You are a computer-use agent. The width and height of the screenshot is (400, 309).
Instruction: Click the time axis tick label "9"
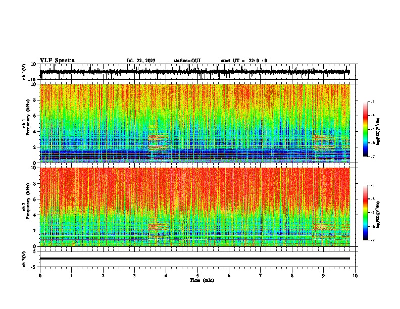(323, 276)
